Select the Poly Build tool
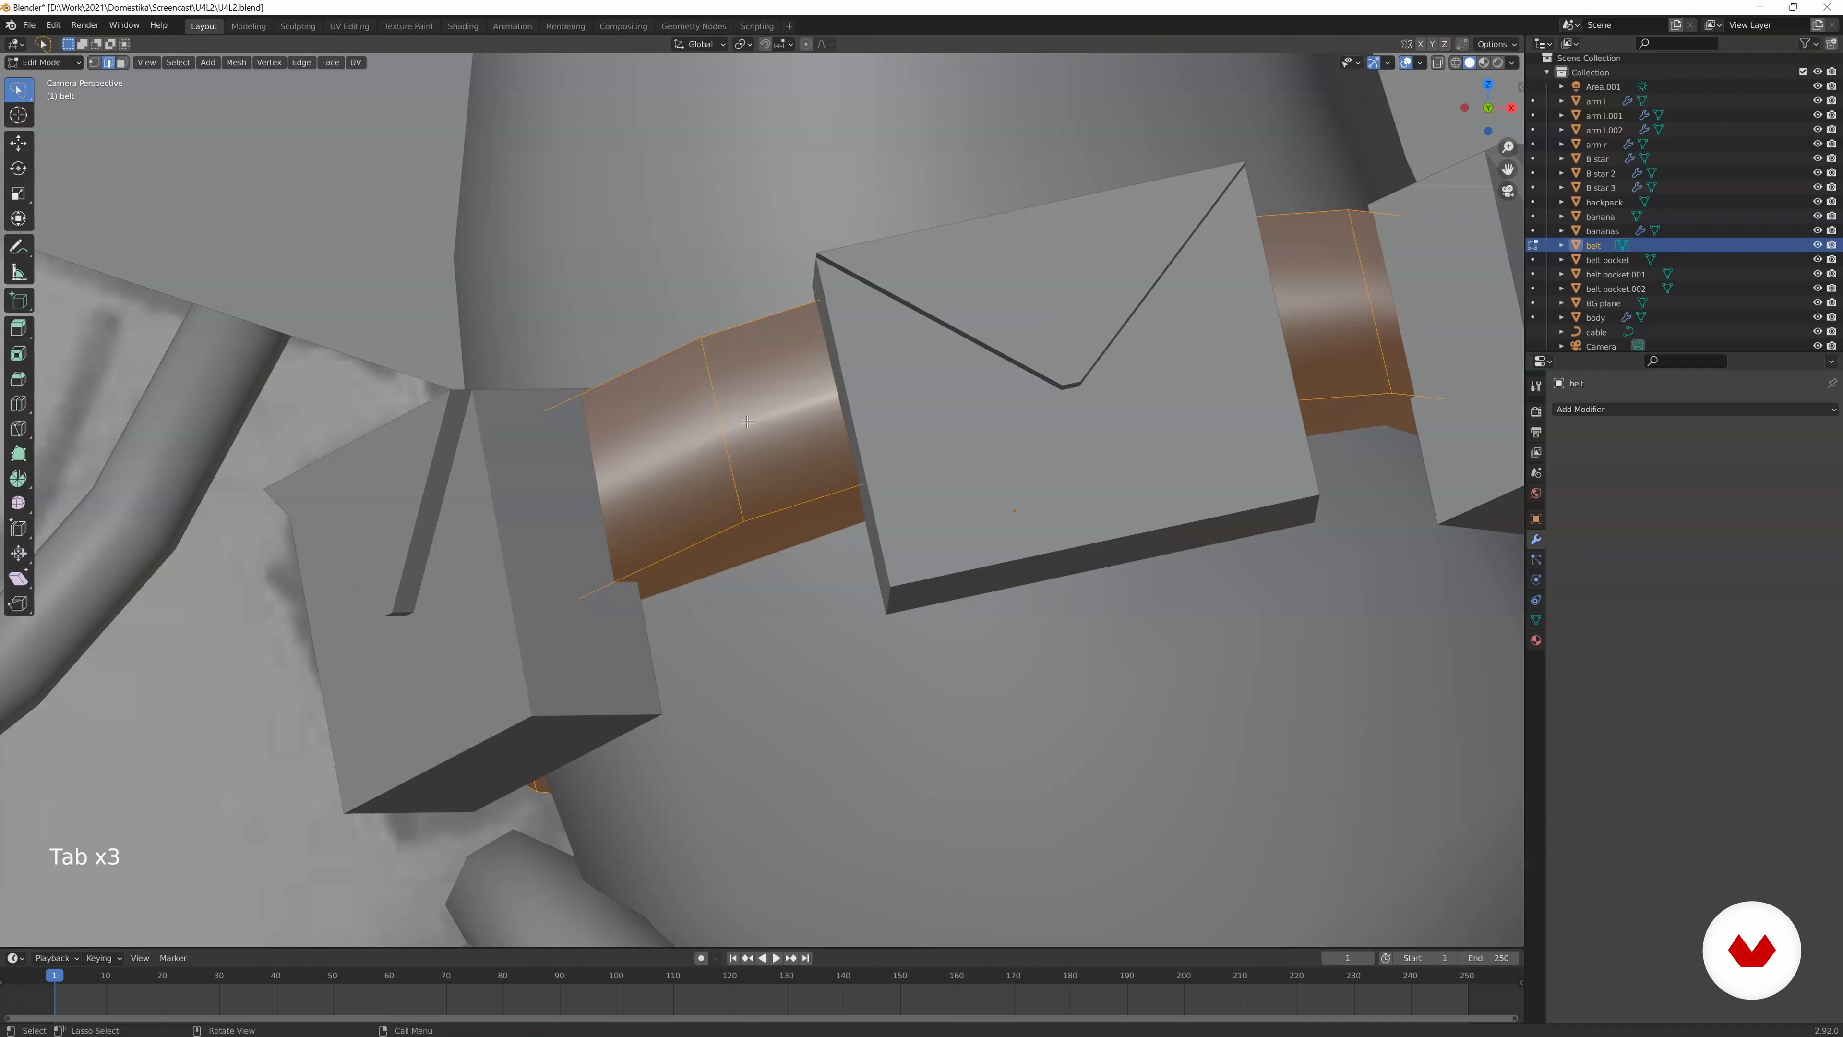 [x=18, y=453]
